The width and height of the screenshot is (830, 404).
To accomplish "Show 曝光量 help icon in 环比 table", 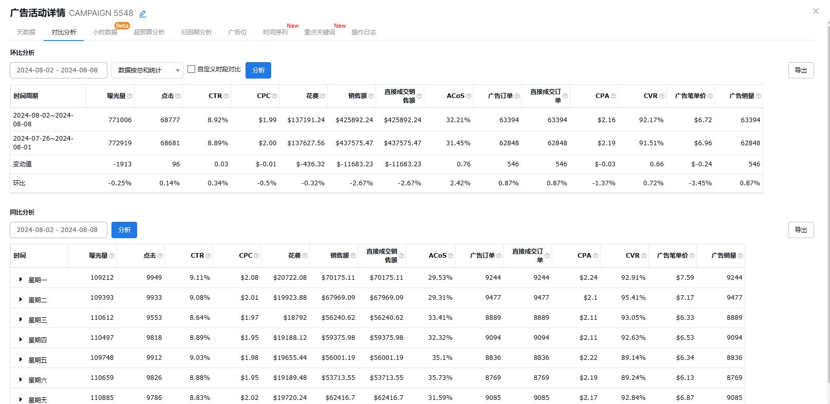I will (129, 96).
